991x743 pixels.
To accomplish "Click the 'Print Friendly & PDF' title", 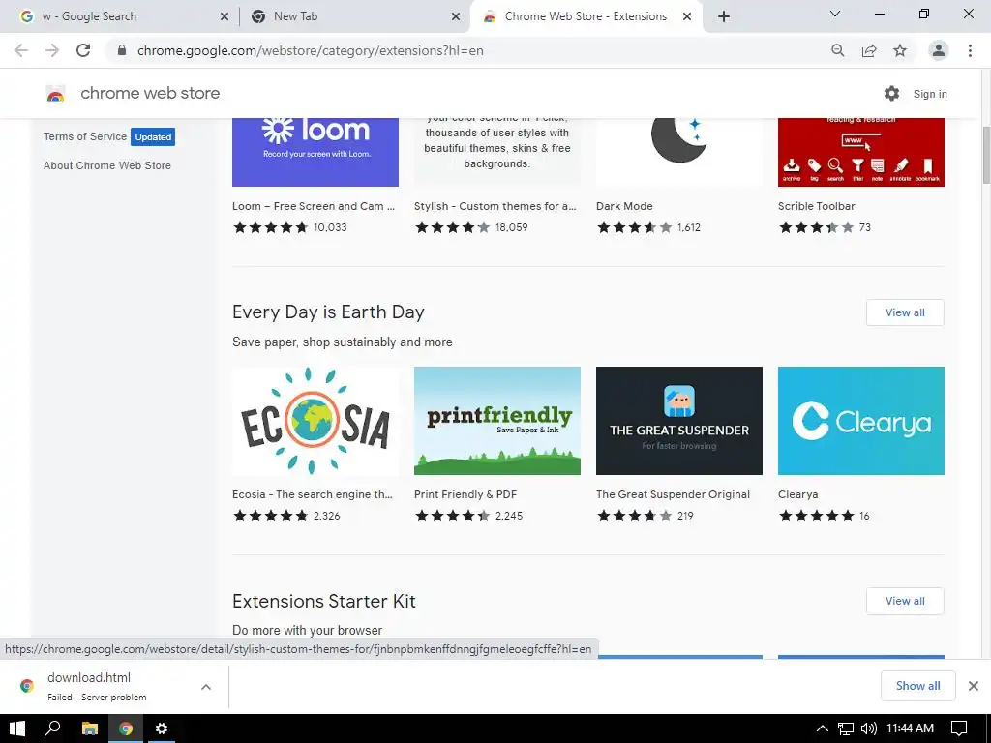I will [465, 494].
